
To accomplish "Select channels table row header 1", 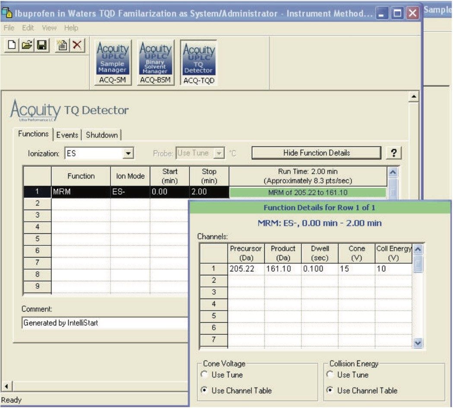I will (x=214, y=269).
